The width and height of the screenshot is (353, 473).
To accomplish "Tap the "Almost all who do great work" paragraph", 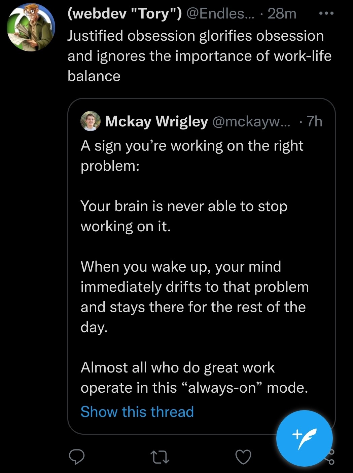I will click(x=194, y=378).
